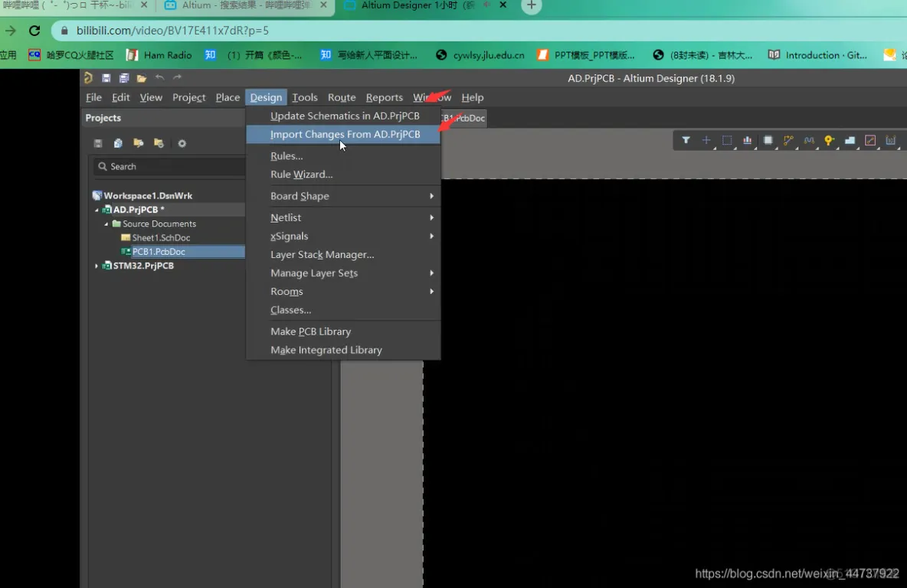Open the Reports menu

point(384,97)
